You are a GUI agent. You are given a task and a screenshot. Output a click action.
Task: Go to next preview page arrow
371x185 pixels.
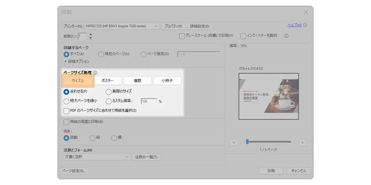tap(303, 143)
